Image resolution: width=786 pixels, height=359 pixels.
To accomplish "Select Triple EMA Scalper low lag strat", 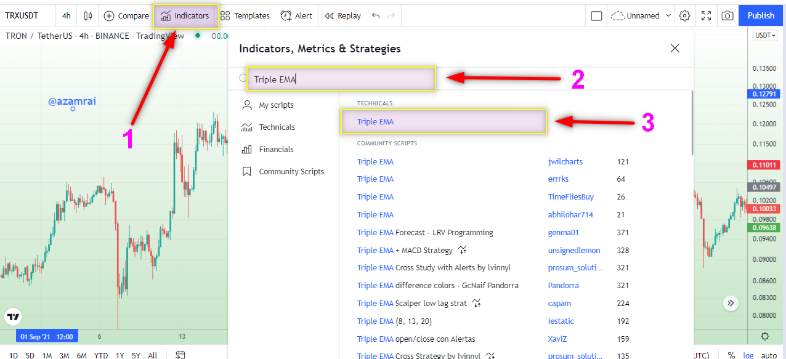I will click(x=413, y=304).
